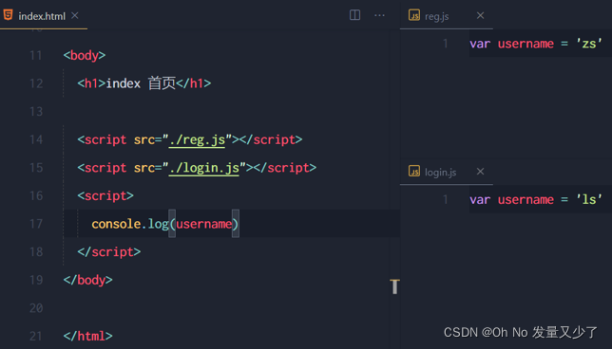Click the 'zs' string in reg.js

pos(589,44)
